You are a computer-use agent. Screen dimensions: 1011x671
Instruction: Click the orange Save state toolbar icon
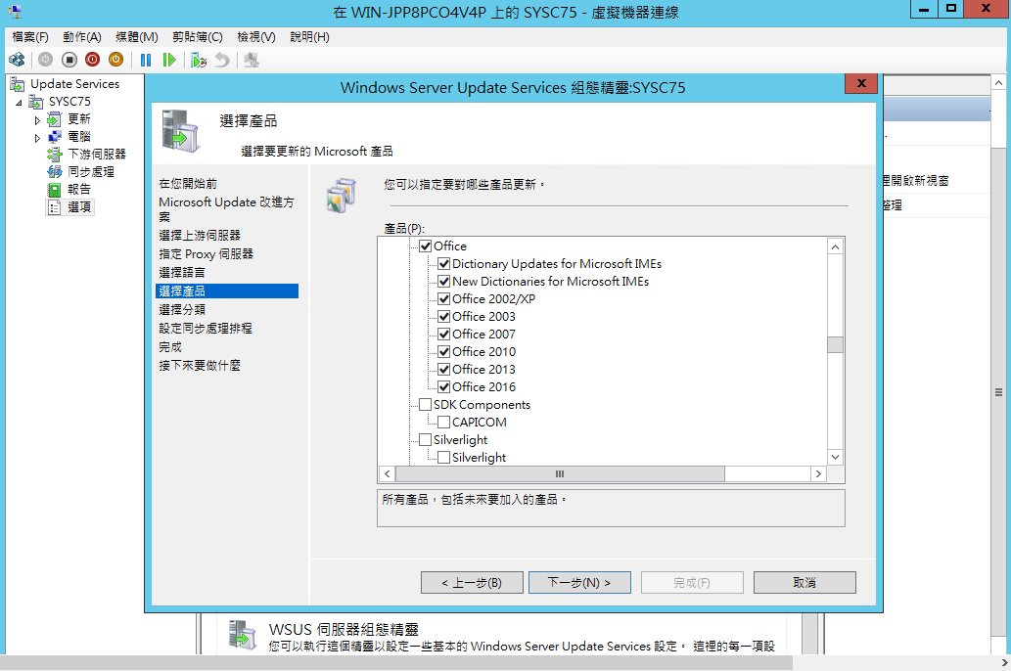[x=116, y=60]
